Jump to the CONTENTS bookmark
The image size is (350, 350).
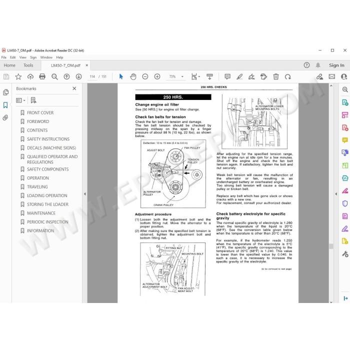click(x=37, y=130)
